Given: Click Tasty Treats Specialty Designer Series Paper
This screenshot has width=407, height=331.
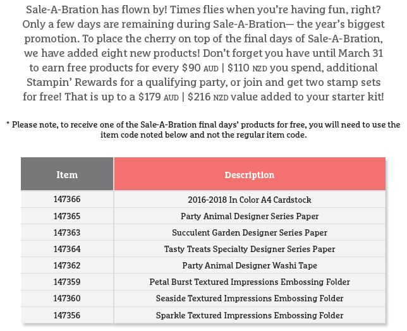Looking at the screenshot, I should tap(250, 249).
